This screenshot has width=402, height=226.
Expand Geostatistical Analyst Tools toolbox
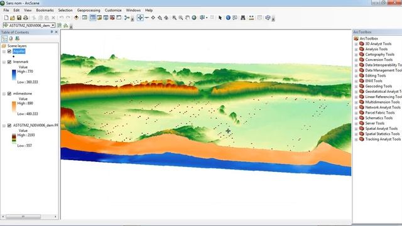356,92
